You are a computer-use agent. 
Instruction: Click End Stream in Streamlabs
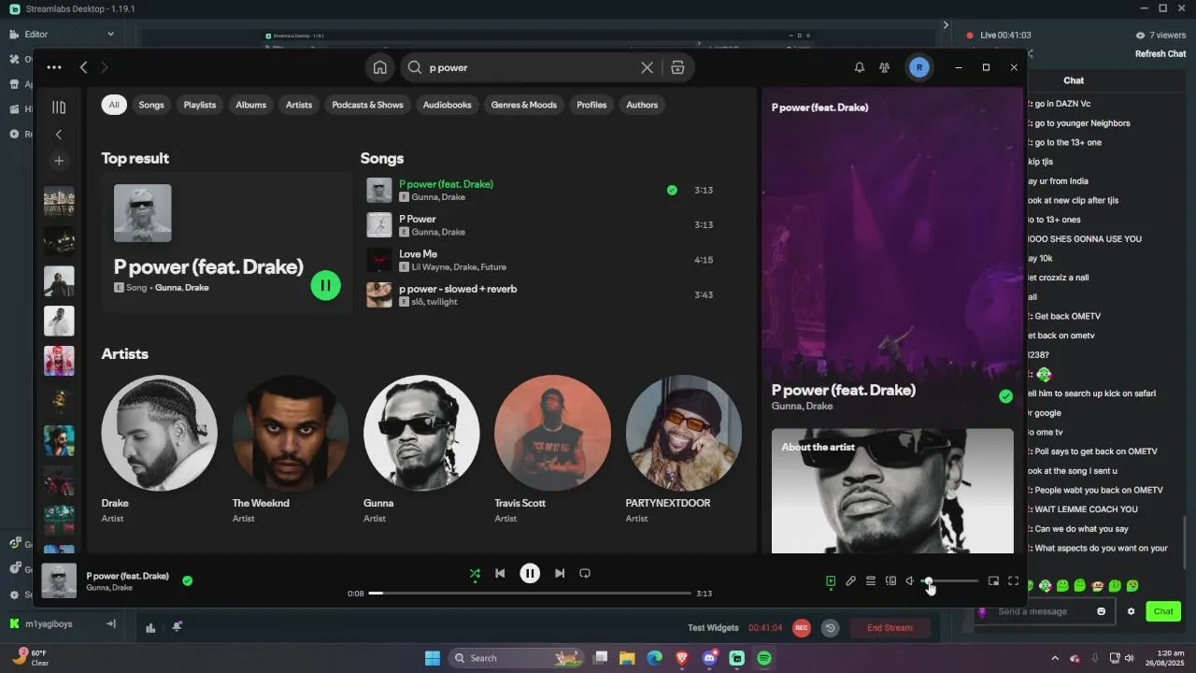(x=890, y=628)
